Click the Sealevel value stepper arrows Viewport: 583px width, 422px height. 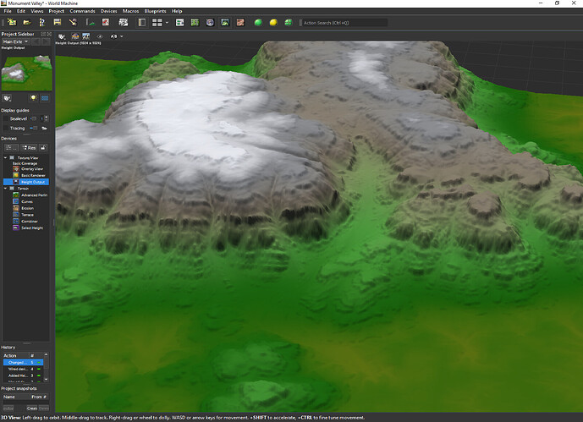[x=46, y=118]
